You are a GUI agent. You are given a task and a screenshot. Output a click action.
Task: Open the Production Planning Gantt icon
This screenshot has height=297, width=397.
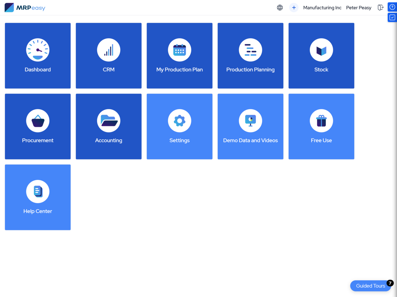pyautogui.click(x=250, y=50)
